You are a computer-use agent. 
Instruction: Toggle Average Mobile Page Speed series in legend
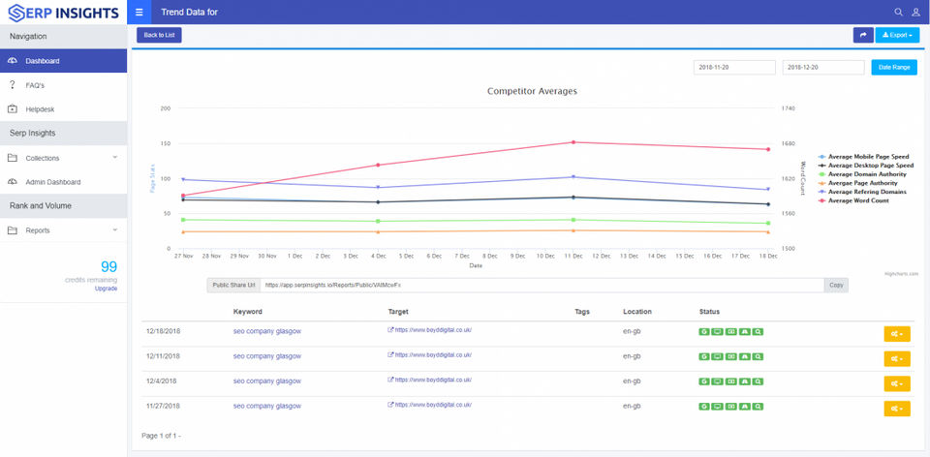tap(863, 157)
